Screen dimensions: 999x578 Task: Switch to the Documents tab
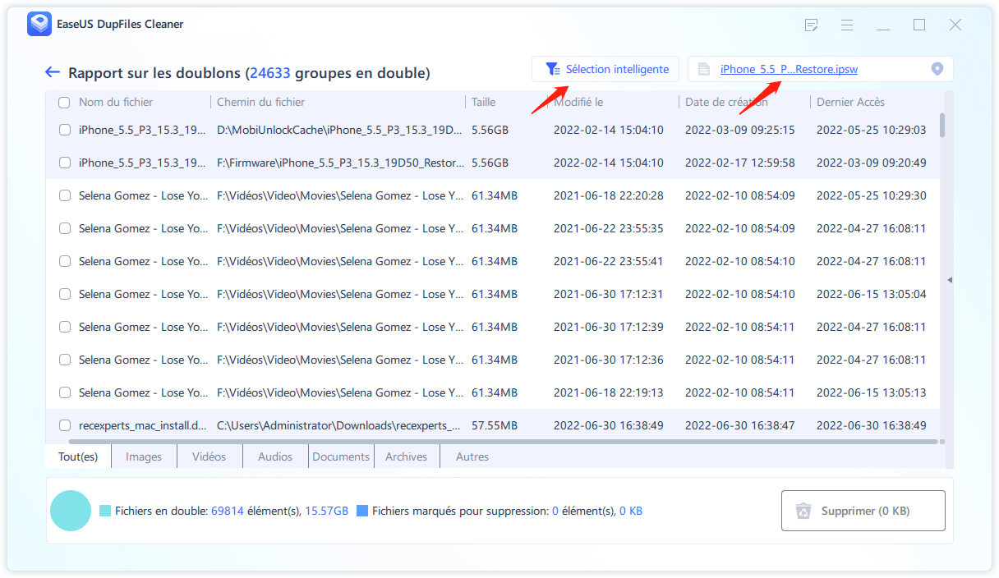click(341, 456)
